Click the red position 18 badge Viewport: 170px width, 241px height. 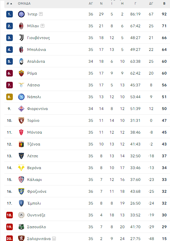[x=10, y=215]
